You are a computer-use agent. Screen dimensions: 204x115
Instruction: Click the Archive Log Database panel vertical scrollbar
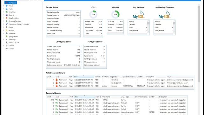click(x=174, y=27)
